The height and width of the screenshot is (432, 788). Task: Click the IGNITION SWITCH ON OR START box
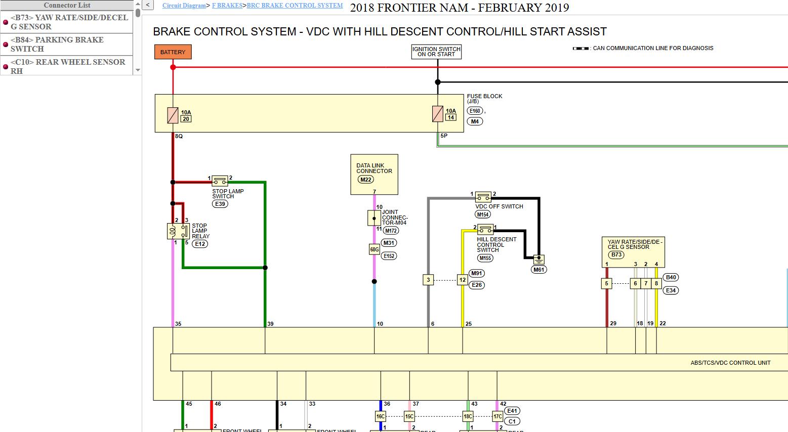[x=436, y=52]
